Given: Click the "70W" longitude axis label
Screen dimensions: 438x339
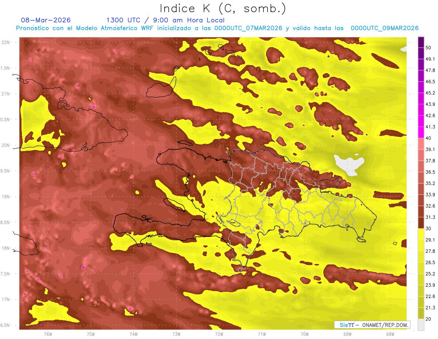Looking at the screenshot, I should point(305,334).
